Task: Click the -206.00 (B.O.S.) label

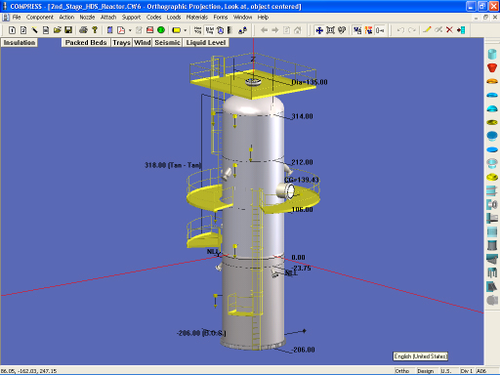Action: tap(201, 333)
